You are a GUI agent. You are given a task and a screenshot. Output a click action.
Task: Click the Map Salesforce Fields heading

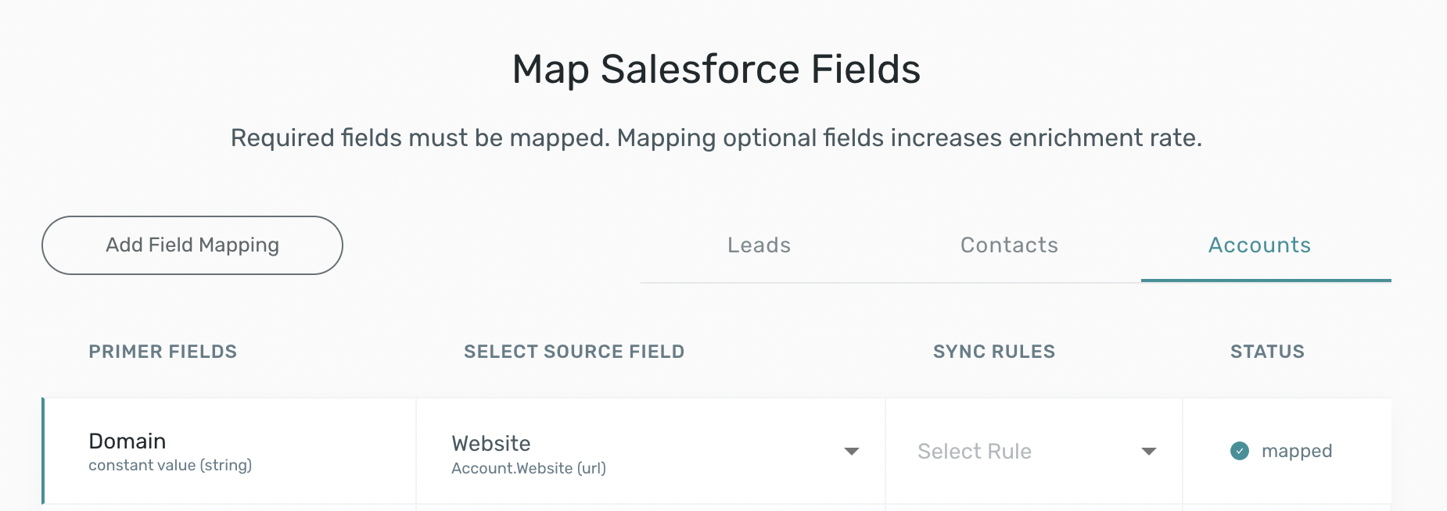click(x=716, y=69)
